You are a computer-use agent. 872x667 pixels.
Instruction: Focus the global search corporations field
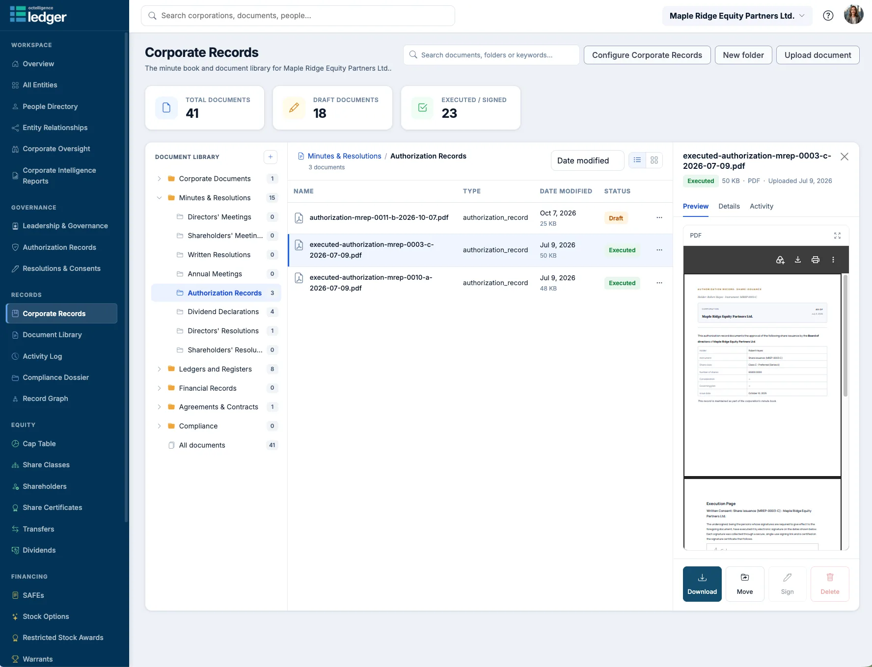point(298,16)
